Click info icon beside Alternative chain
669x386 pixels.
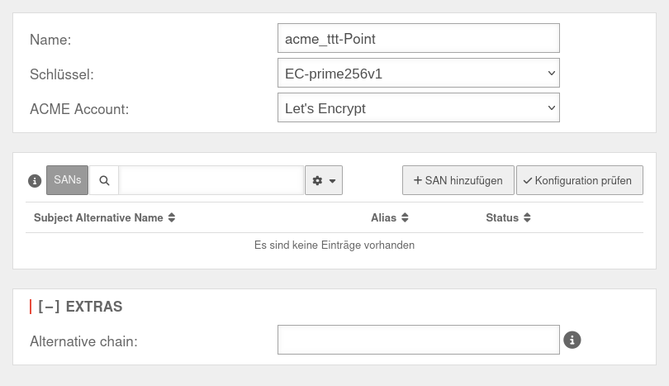coord(572,340)
